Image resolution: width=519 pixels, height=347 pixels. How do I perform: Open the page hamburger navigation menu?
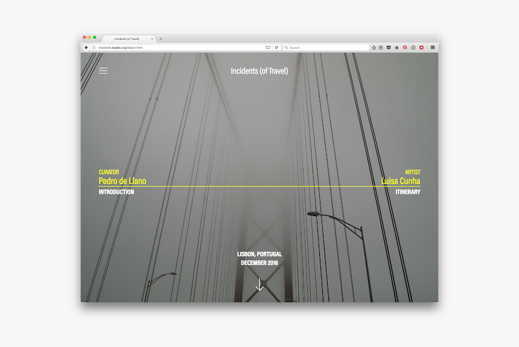coord(103,71)
